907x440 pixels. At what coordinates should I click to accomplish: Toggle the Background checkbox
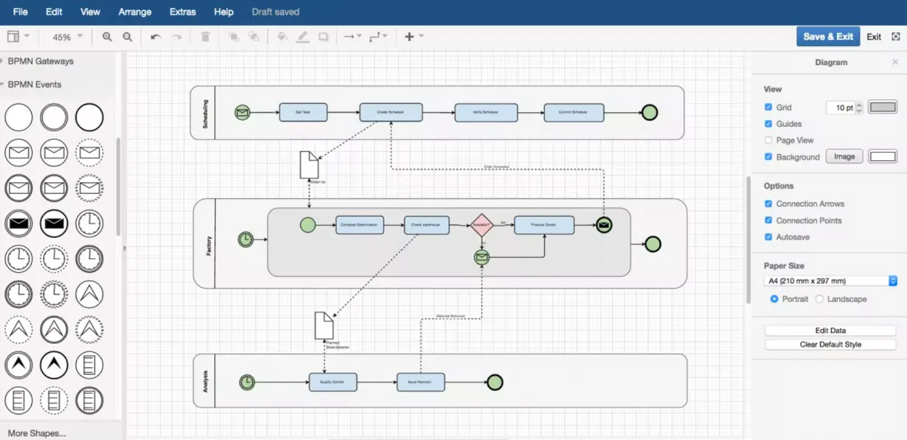coord(768,157)
